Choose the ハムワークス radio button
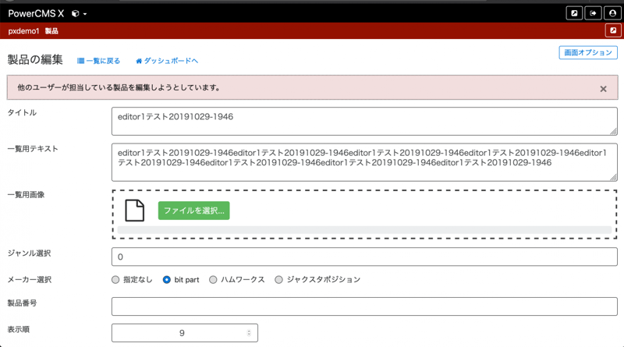 coord(213,279)
